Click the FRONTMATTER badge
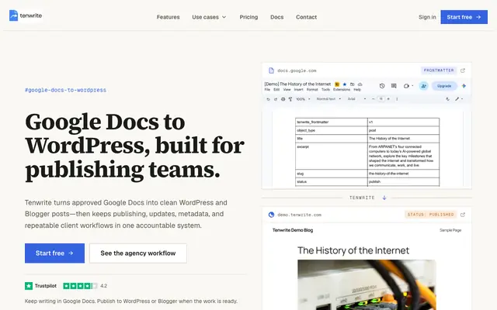 439,71
